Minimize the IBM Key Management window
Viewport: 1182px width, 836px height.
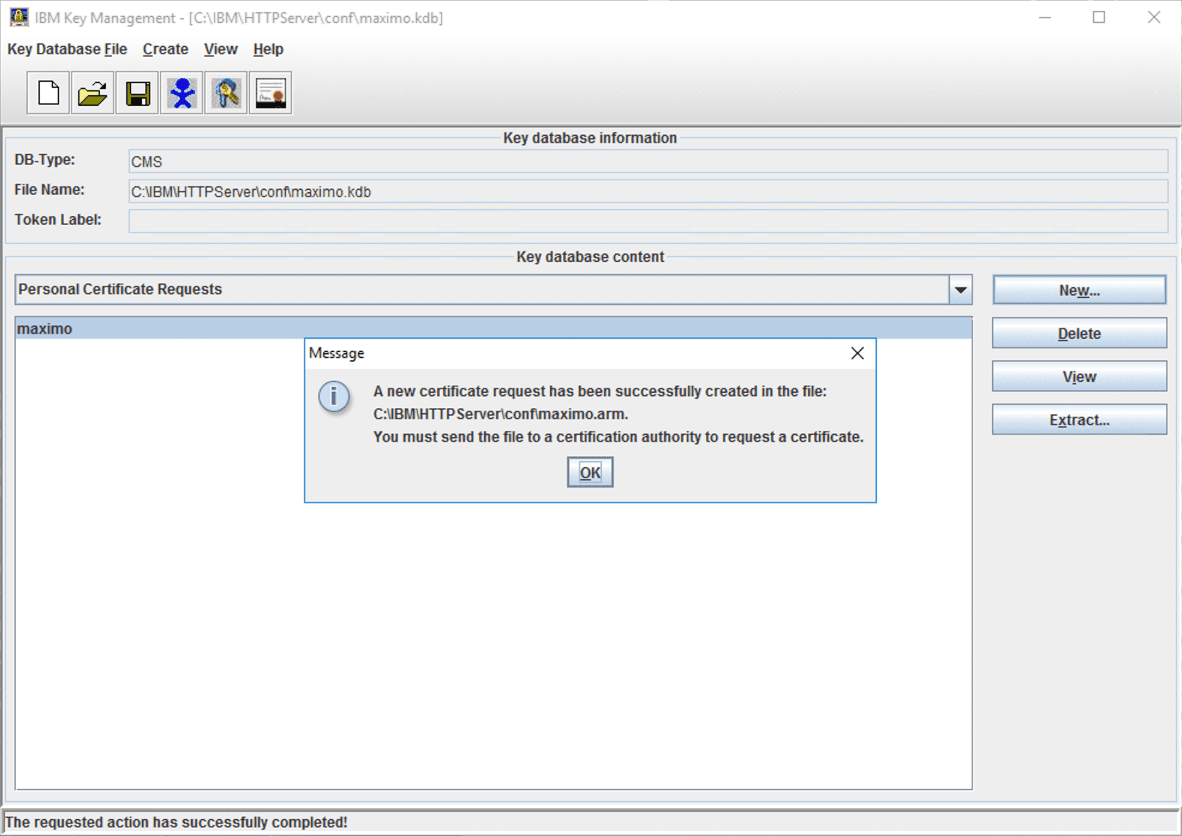(x=1045, y=17)
